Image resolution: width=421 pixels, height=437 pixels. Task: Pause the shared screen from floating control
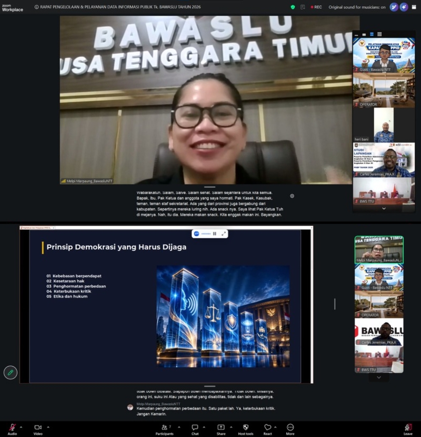(214, 234)
